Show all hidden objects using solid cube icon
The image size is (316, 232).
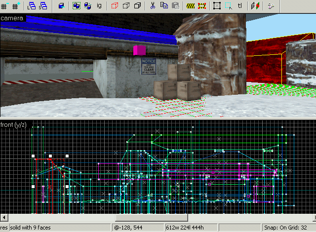tap(137, 6)
